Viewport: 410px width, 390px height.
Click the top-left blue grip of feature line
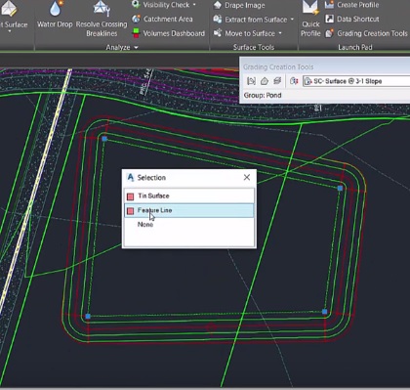(x=104, y=139)
